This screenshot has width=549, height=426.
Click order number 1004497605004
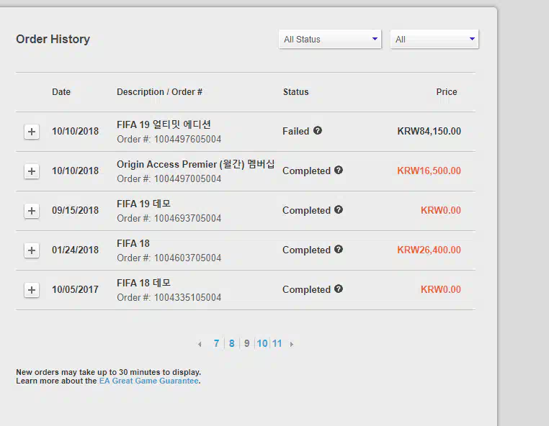click(187, 139)
